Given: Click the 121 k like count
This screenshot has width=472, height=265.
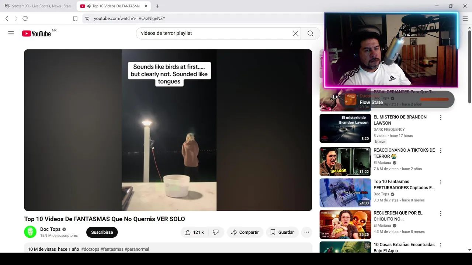Looking at the screenshot, I should [x=198, y=232].
